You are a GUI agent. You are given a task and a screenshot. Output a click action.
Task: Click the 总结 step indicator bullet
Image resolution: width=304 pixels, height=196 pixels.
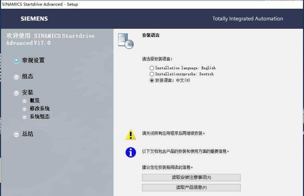[x=16, y=134]
